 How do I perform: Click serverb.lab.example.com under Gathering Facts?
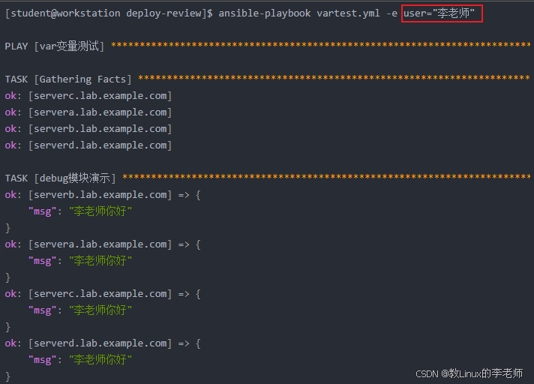point(100,129)
